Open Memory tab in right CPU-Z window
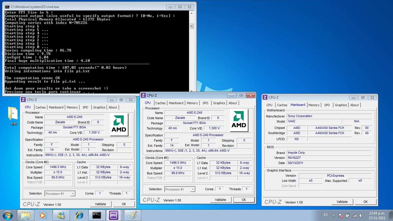Viewport: 393px width, 221px height. [314, 105]
